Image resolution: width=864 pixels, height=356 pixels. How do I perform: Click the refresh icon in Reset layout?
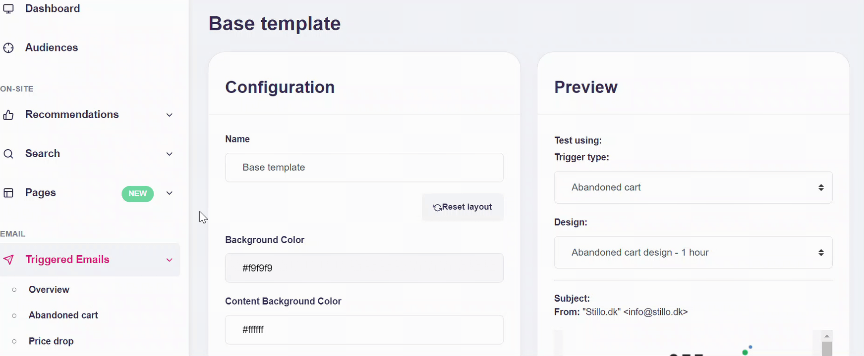[x=437, y=208]
